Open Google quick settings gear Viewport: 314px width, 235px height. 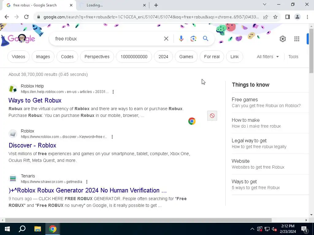[x=282, y=39]
